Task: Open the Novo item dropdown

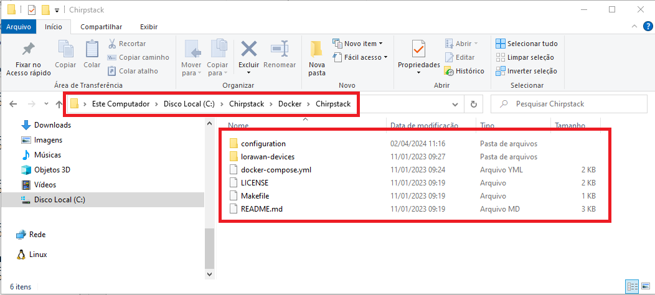Action: (357, 44)
